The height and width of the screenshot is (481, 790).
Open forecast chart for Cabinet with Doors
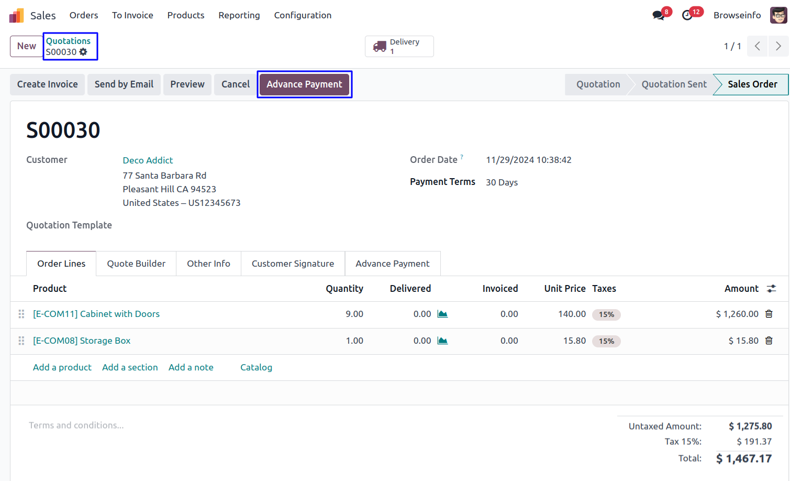pos(442,314)
